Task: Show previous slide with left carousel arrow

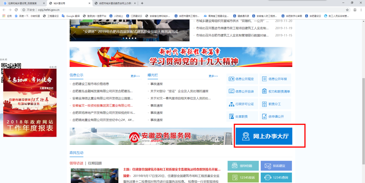Action: pyautogui.click(x=74, y=35)
